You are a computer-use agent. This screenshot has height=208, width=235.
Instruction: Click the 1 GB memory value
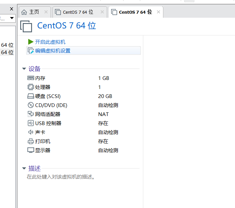(103, 78)
